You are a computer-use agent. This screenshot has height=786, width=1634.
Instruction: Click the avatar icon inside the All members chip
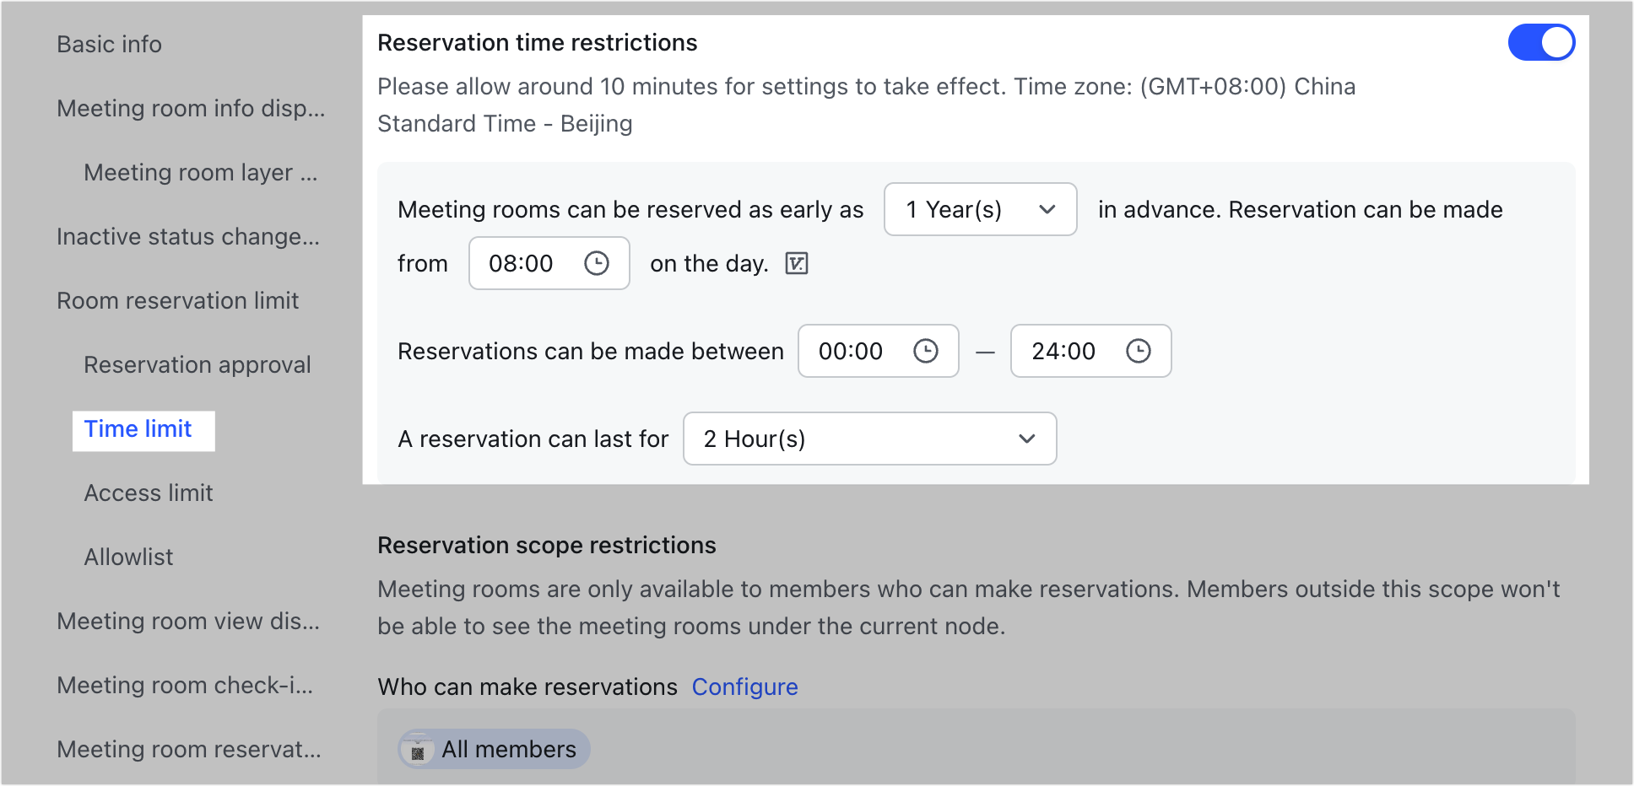point(419,749)
